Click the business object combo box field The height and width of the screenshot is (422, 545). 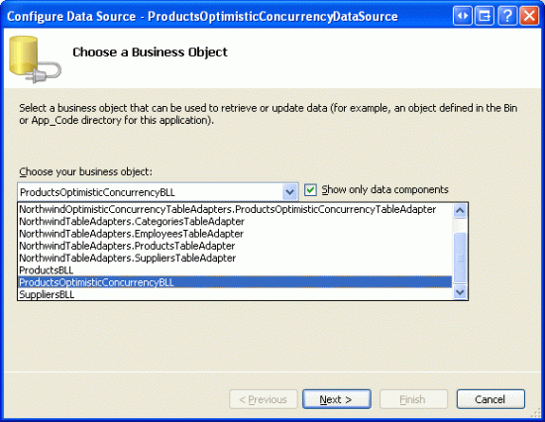158,192
